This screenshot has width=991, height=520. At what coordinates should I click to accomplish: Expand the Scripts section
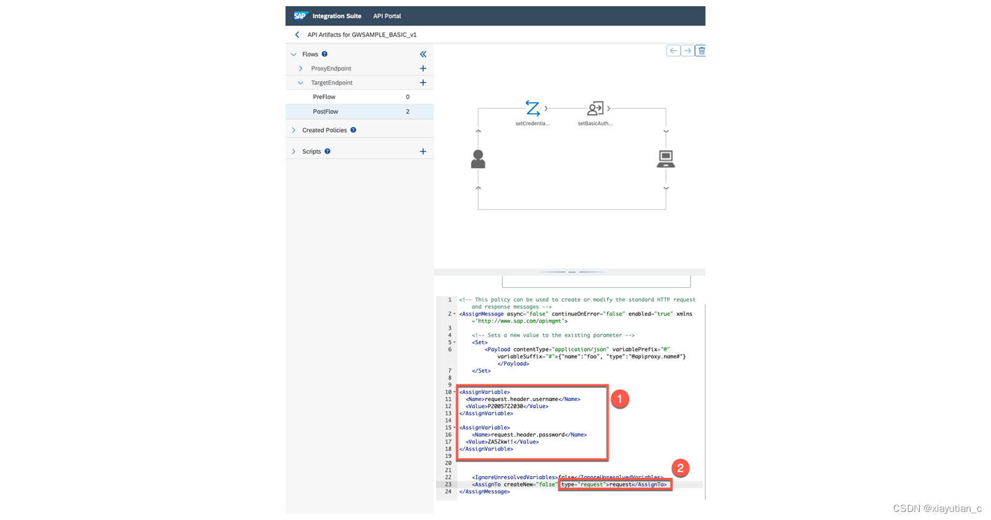pyautogui.click(x=294, y=152)
